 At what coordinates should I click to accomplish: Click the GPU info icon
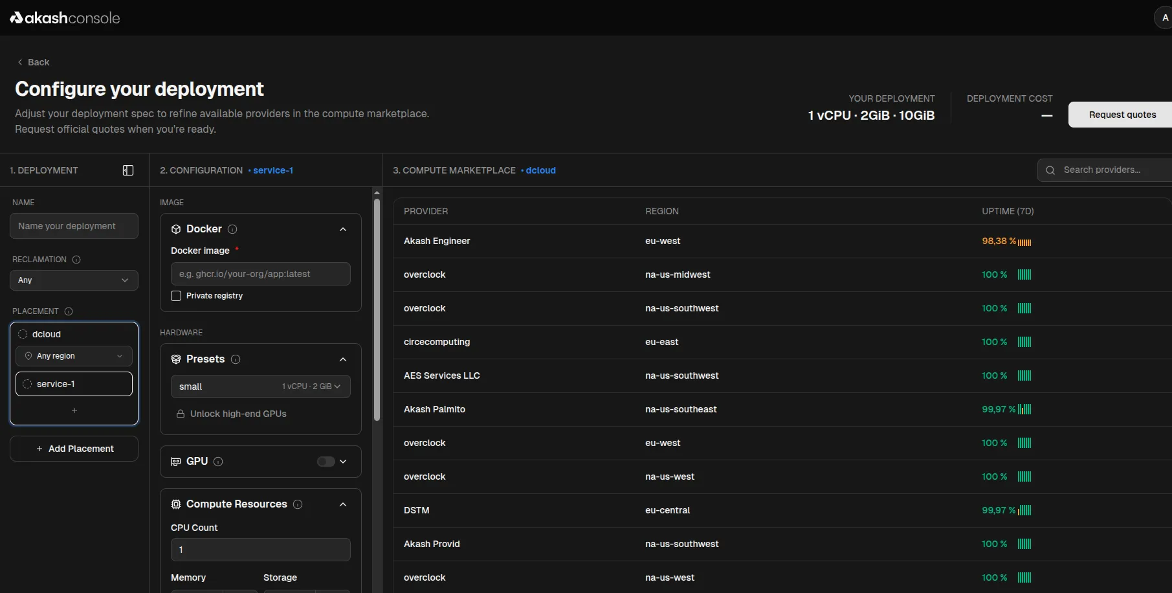[x=218, y=462]
